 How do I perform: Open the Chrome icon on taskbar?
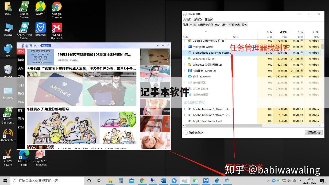tap(142, 181)
